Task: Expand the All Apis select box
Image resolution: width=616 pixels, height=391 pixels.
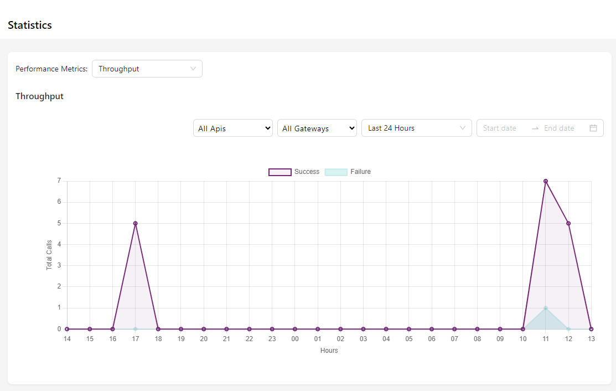Action: pyautogui.click(x=233, y=128)
